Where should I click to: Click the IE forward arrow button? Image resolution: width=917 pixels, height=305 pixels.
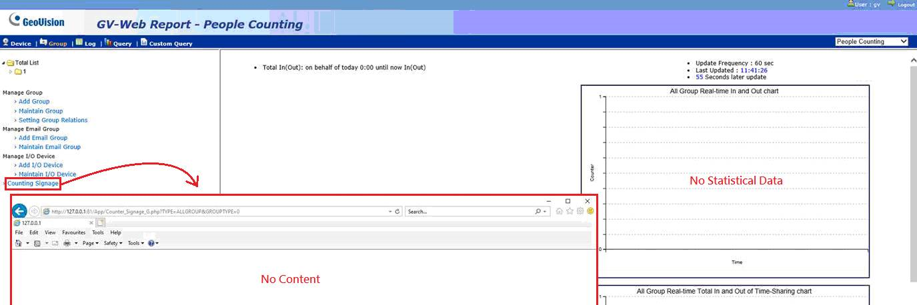tap(34, 211)
